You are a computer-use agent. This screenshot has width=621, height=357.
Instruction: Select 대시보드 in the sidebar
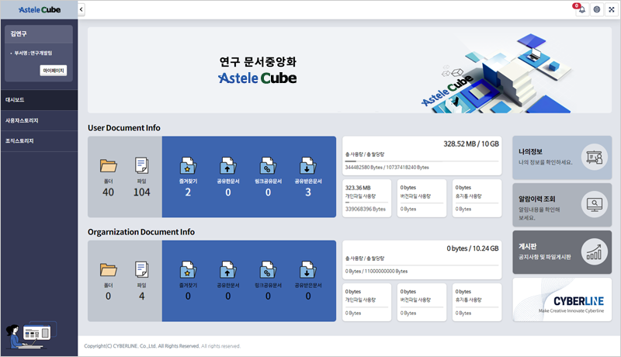click(x=39, y=100)
